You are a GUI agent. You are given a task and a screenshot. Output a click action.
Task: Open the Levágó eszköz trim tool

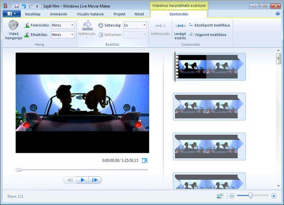click(x=180, y=30)
